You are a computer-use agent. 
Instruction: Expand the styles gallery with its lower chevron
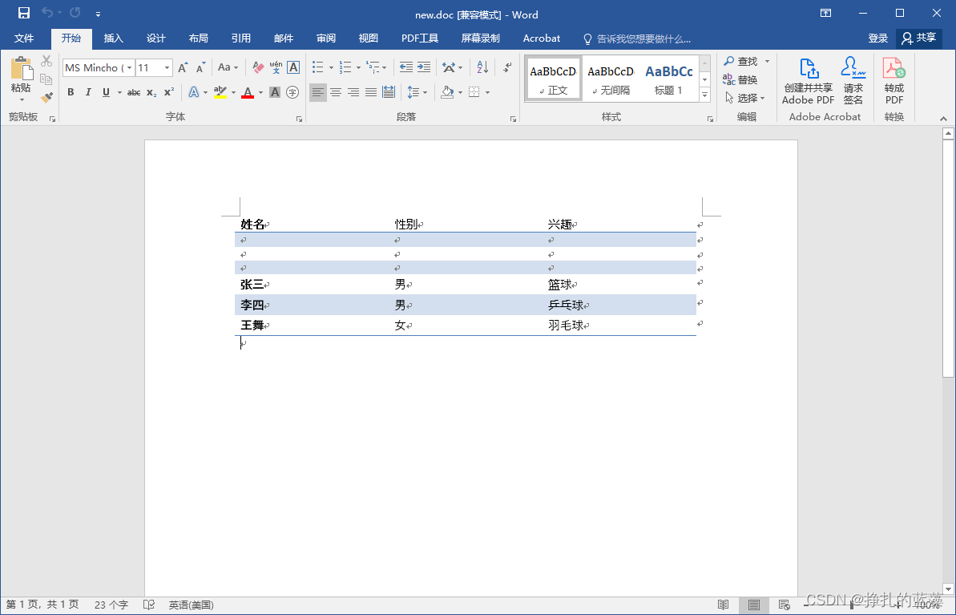[x=704, y=95]
